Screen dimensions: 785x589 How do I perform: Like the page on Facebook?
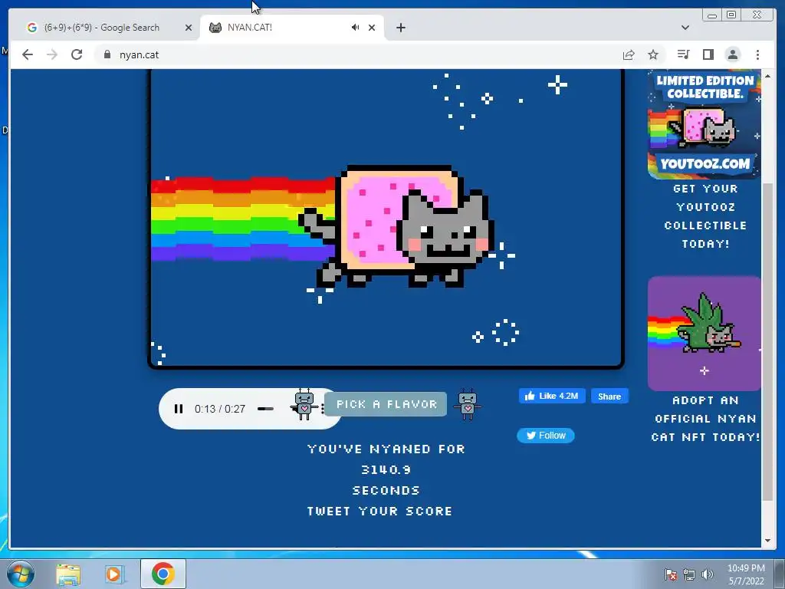click(552, 396)
